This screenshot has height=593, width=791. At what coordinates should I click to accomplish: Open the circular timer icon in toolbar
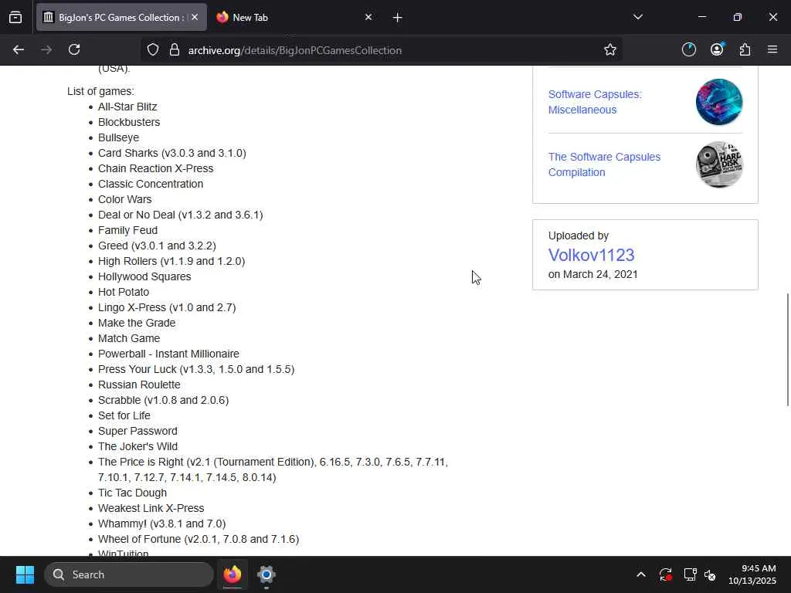click(x=688, y=49)
